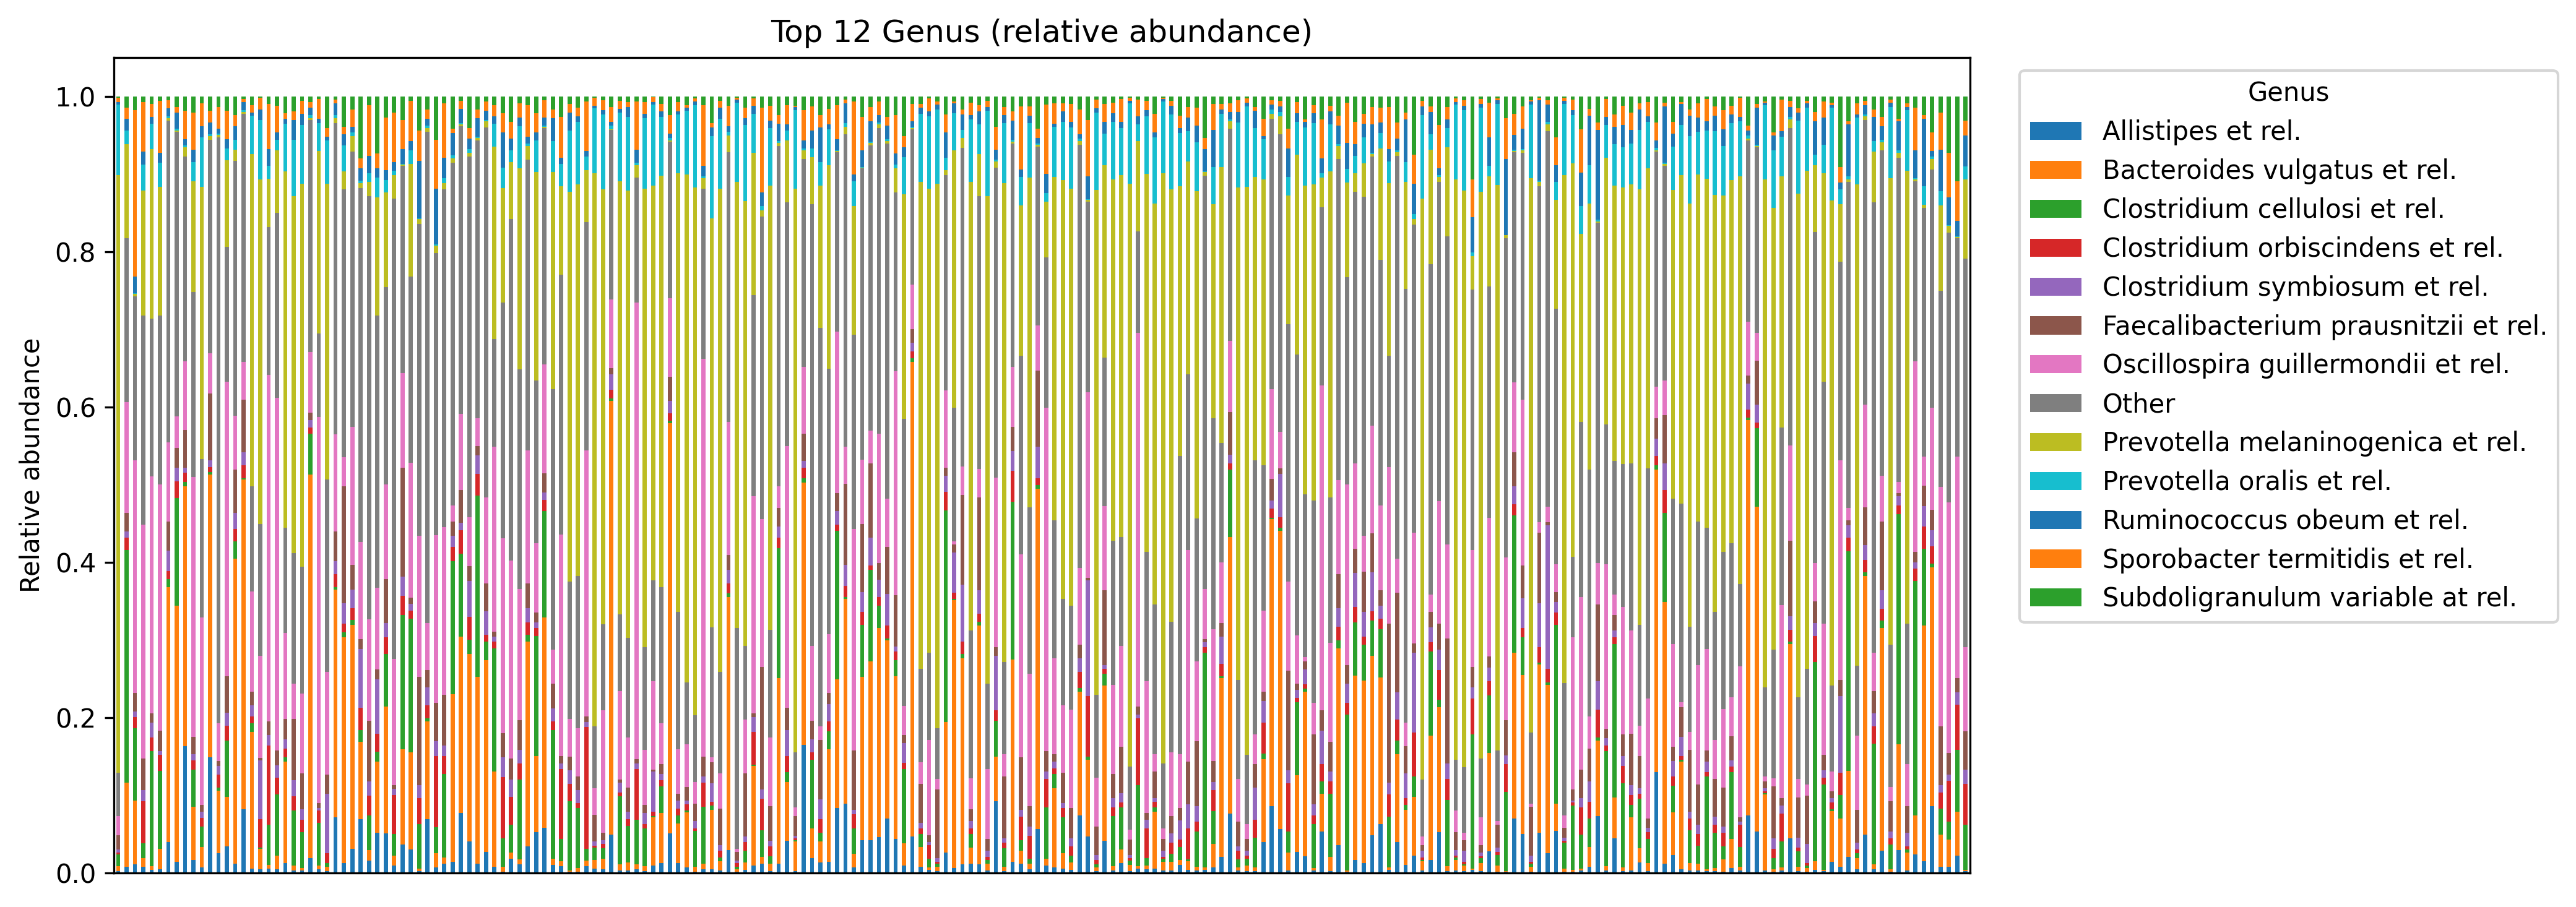
Task: Click the cyan Prevotella oralis swatch
Action: pos(2055,481)
